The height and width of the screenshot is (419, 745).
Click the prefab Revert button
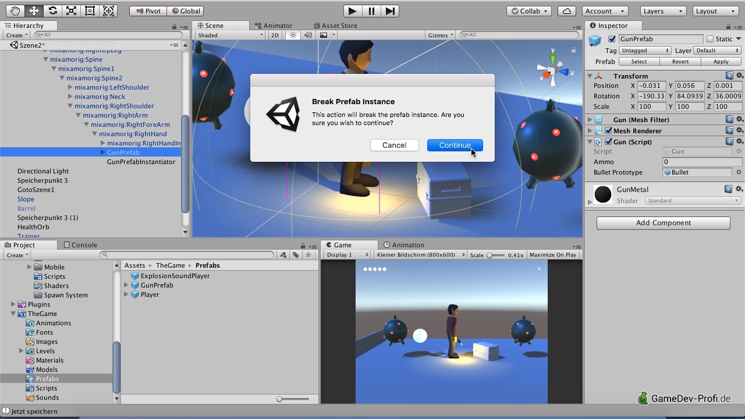(680, 61)
